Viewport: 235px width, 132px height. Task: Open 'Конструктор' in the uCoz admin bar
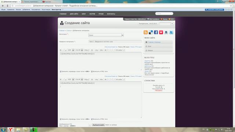tap(56, 10)
